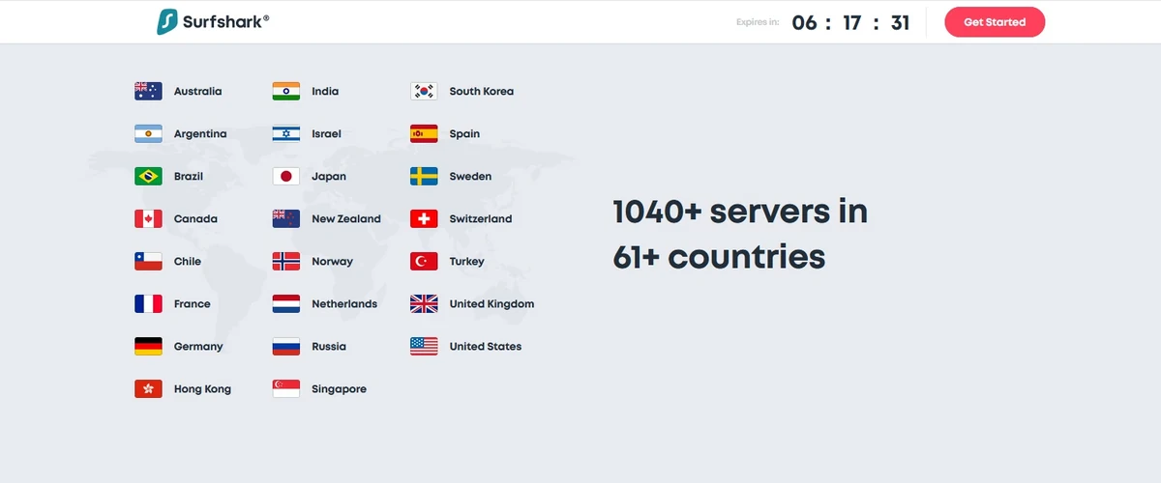Click the Brazil flag icon

[x=148, y=177]
